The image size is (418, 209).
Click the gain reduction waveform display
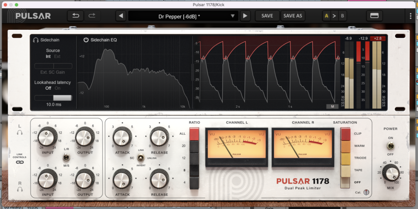point(267,72)
